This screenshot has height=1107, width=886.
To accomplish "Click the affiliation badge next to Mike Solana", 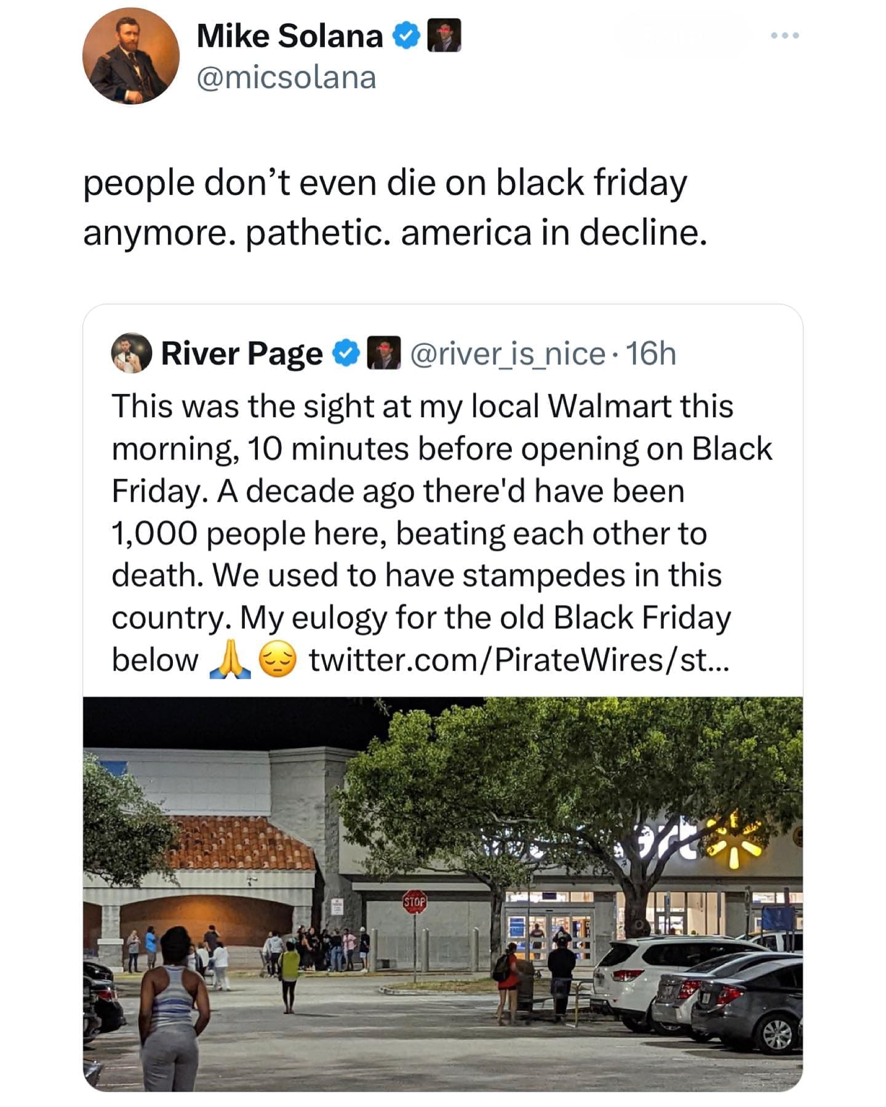I will click(x=444, y=36).
